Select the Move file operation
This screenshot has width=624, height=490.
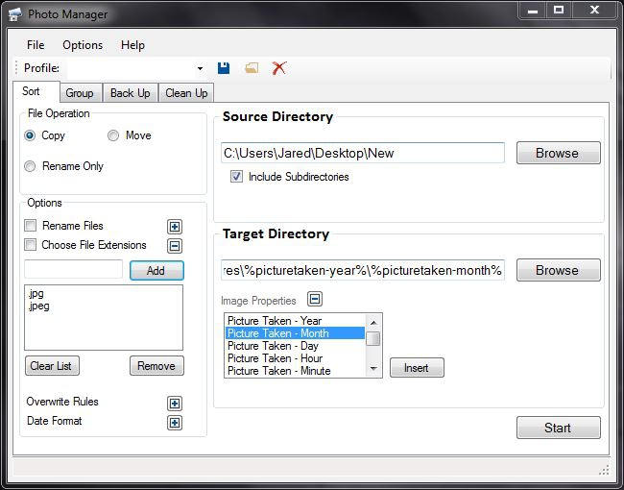pyautogui.click(x=113, y=135)
